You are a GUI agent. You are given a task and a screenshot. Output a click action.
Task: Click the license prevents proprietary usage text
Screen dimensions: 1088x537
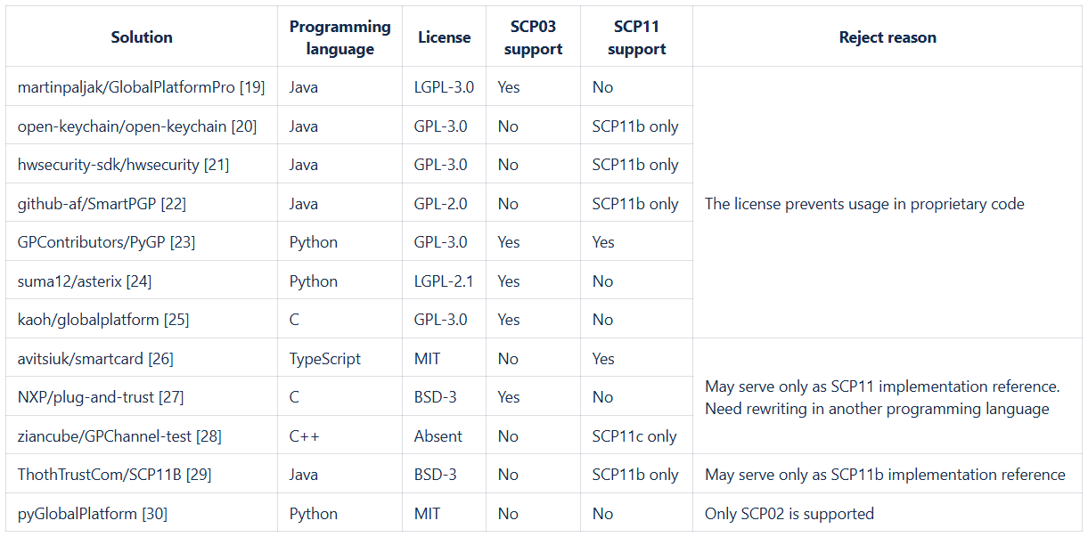click(864, 204)
